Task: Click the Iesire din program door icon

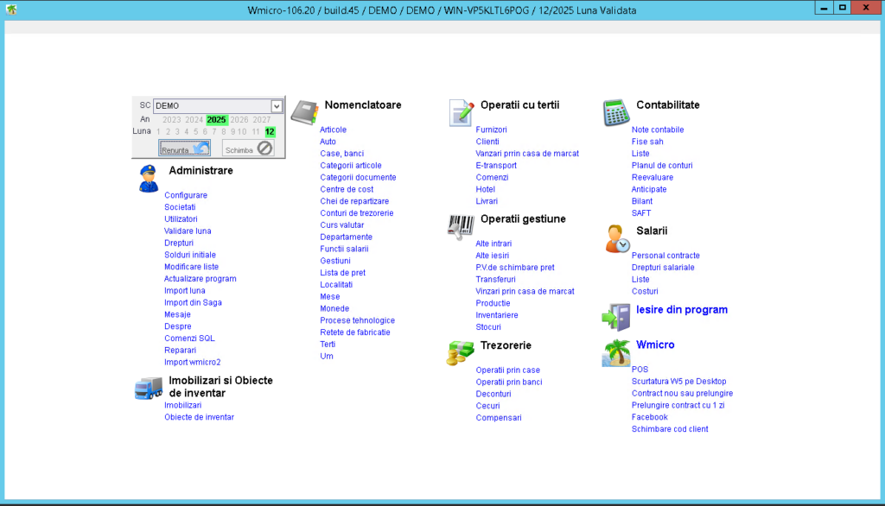Action: click(x=616, y=316)
